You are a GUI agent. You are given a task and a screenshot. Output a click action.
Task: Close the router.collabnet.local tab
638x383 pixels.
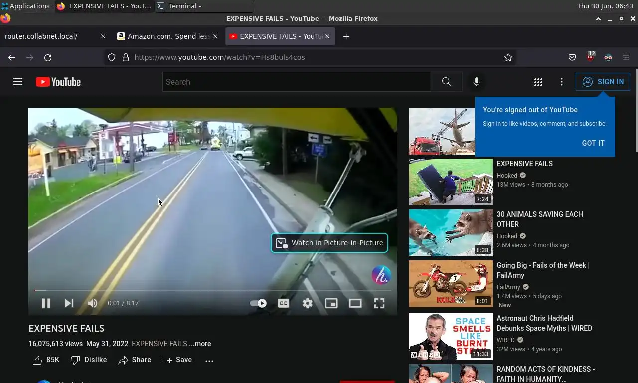point(103,36)
